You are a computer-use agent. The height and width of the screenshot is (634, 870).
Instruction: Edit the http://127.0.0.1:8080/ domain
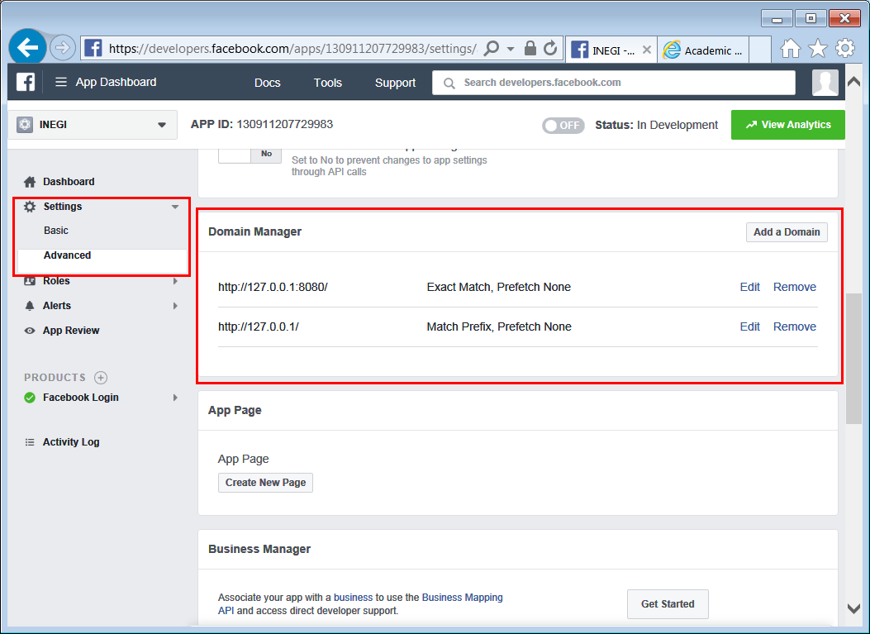[749, 287]
